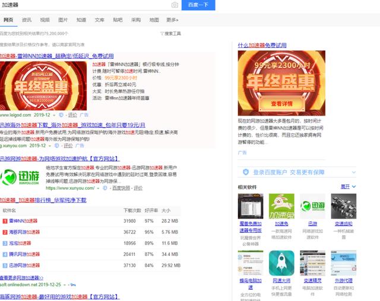Click 魔兽免费加速器专用版 software thumbnail

click(x=251, y=206)
